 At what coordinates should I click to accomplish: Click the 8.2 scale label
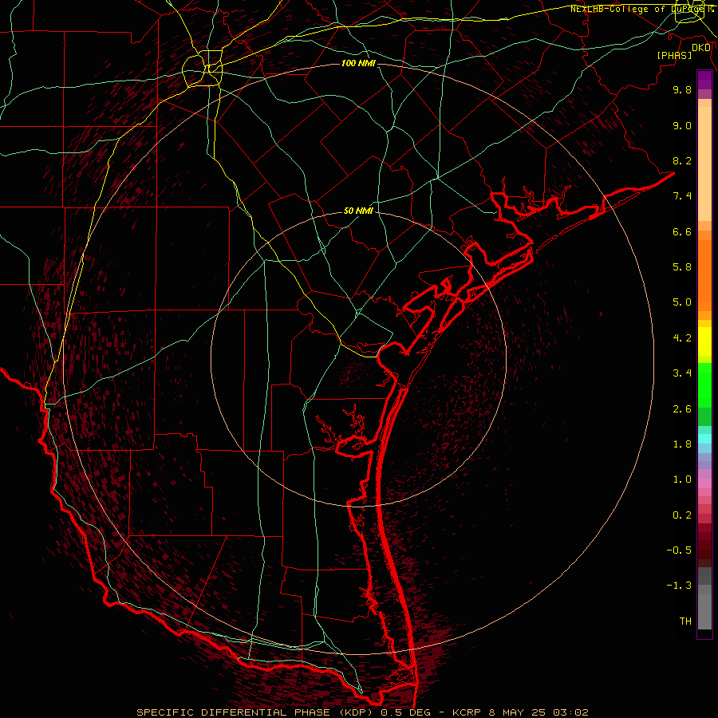[682, 160]
